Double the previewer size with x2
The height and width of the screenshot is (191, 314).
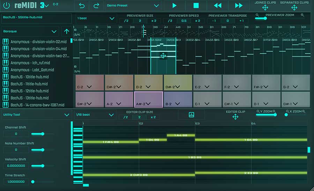tap(154, 21)
